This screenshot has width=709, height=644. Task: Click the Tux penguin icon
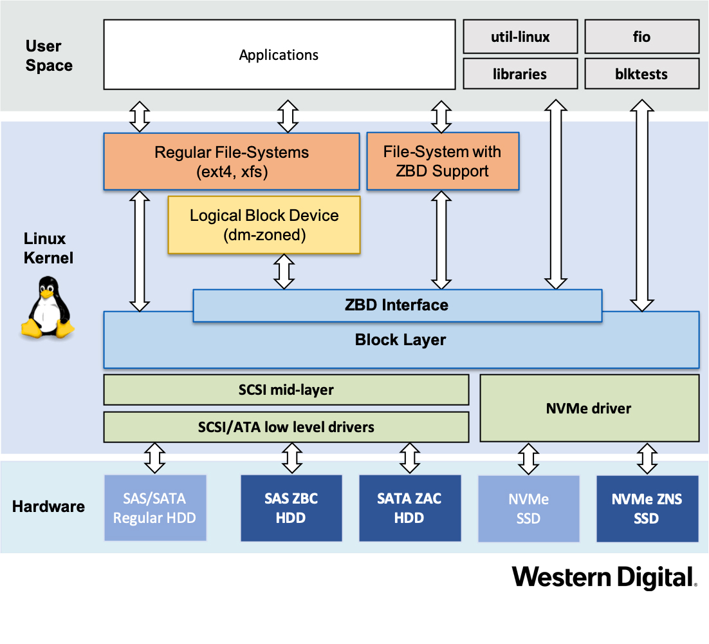click(48, 307)
